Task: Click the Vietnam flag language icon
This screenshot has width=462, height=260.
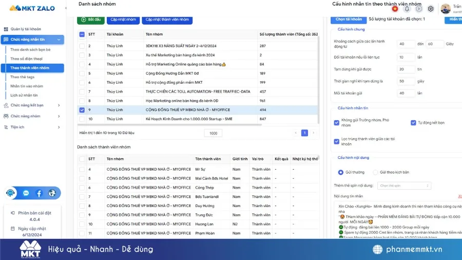Action: (x=395, y=9)
